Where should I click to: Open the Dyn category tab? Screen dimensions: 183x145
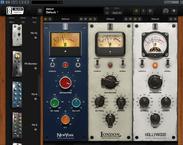click(x=35, y=22)
